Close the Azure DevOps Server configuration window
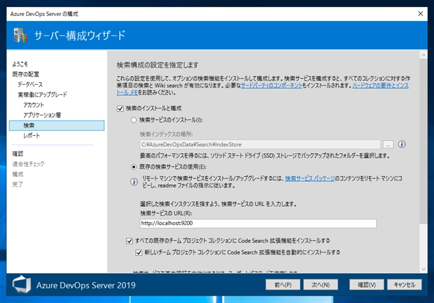434x303 pixels. (x=420, y=13)
